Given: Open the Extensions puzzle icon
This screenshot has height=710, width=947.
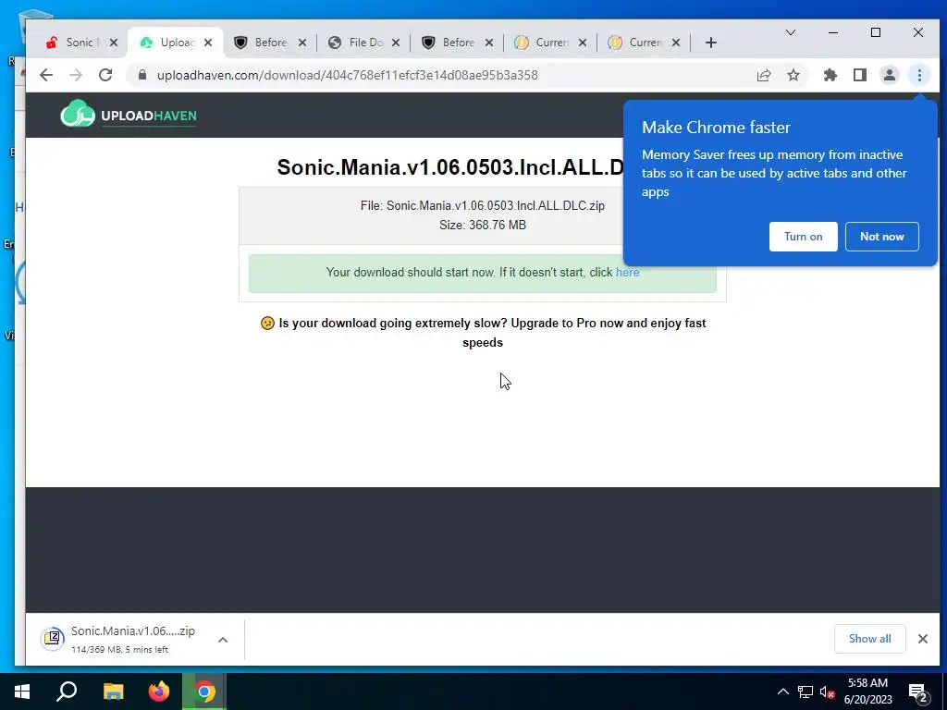Looking at the screenshot, I should coord(830,75).
